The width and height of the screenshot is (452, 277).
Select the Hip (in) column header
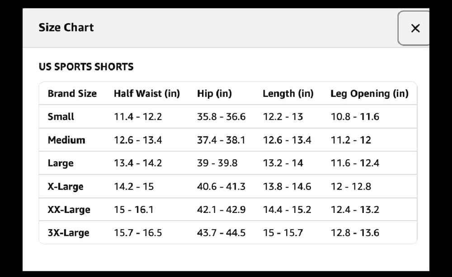(x=214, y=93)
